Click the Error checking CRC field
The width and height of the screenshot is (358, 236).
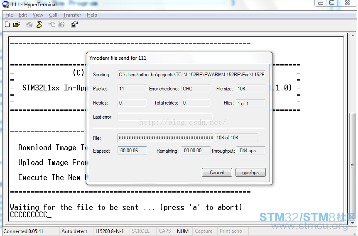coord(196,89)
